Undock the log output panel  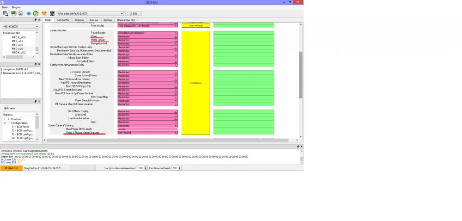(x=298, y=147)
